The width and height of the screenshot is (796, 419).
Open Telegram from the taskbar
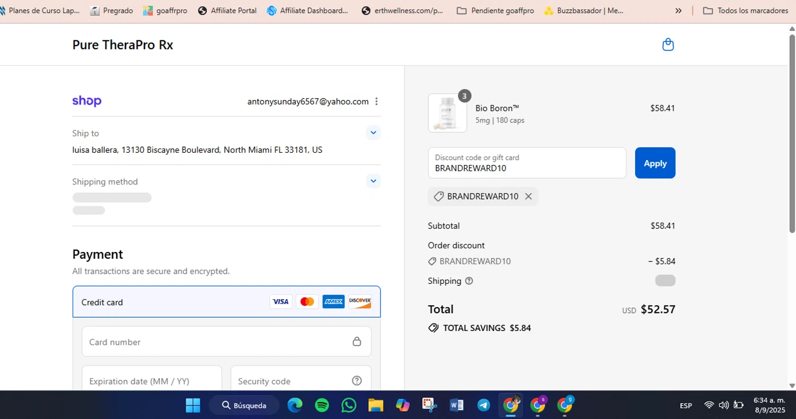[x=483, y=405]
